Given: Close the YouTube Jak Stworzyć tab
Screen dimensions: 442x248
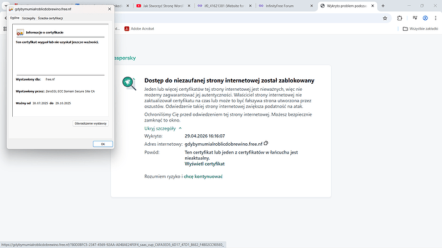Looking at the screenshot, I should coord(189,6).
